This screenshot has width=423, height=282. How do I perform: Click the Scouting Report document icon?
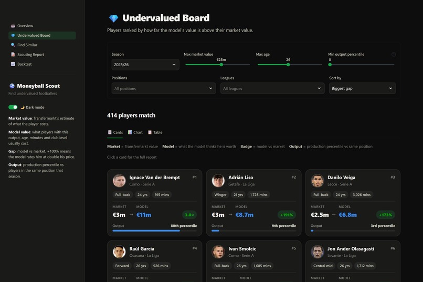[13, 55]
